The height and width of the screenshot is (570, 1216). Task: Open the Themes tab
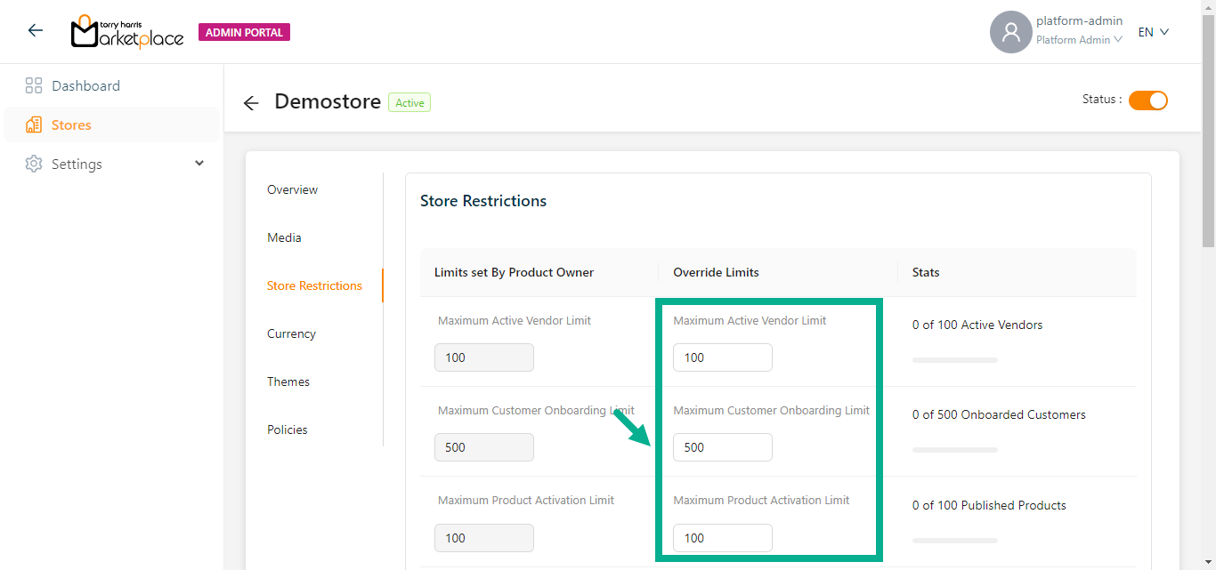[288, 381]
